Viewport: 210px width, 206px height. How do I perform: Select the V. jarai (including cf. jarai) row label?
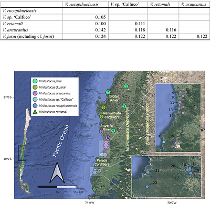28,36
